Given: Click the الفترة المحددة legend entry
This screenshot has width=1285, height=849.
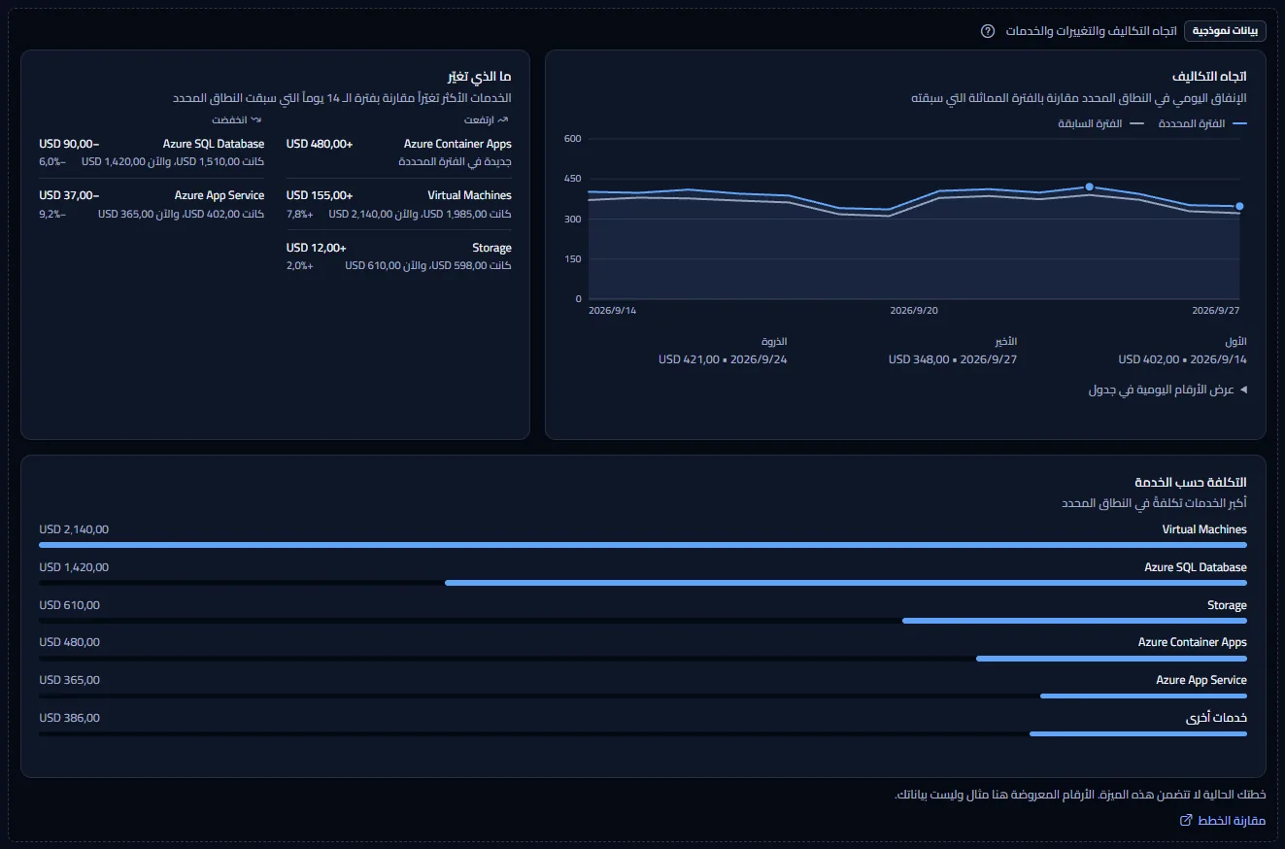Looking at the screenshot, I should (x=1202, y=123).
